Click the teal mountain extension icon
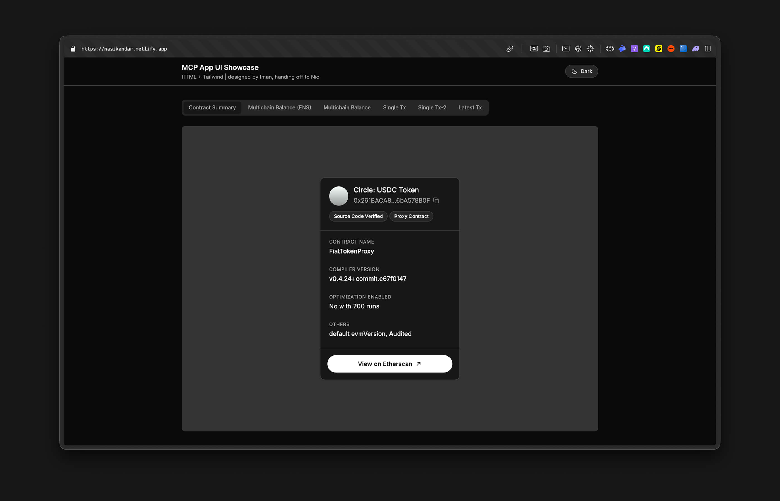The width and height of the screenshot is (780, 501). click(647, 49)
